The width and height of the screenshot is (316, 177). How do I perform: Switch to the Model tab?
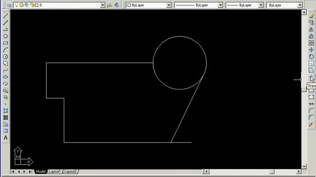coord(40,172)
